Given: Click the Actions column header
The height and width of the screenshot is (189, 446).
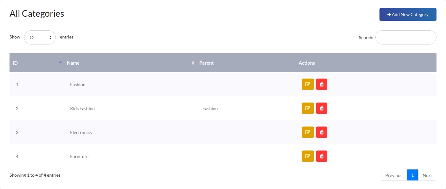Looking at the screenshot, I should click(x=307, y=63).
